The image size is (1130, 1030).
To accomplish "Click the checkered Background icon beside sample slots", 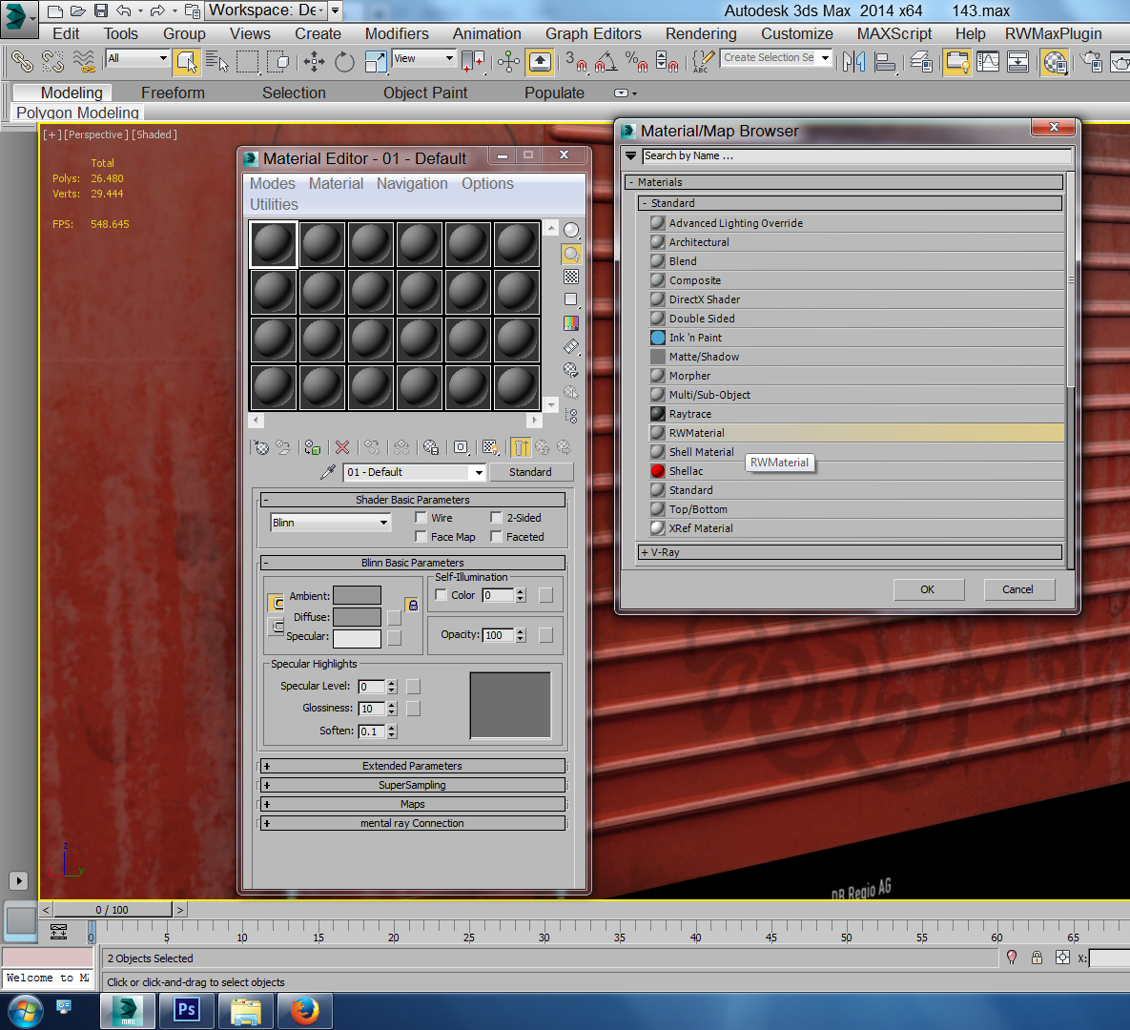I will [x=571, y=277].
